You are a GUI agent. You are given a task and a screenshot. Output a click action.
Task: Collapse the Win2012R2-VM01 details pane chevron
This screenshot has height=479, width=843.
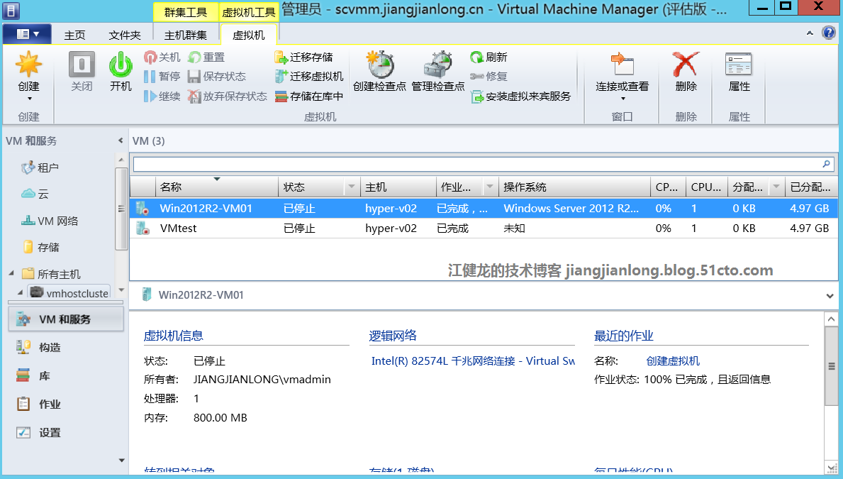pos(830,295)
